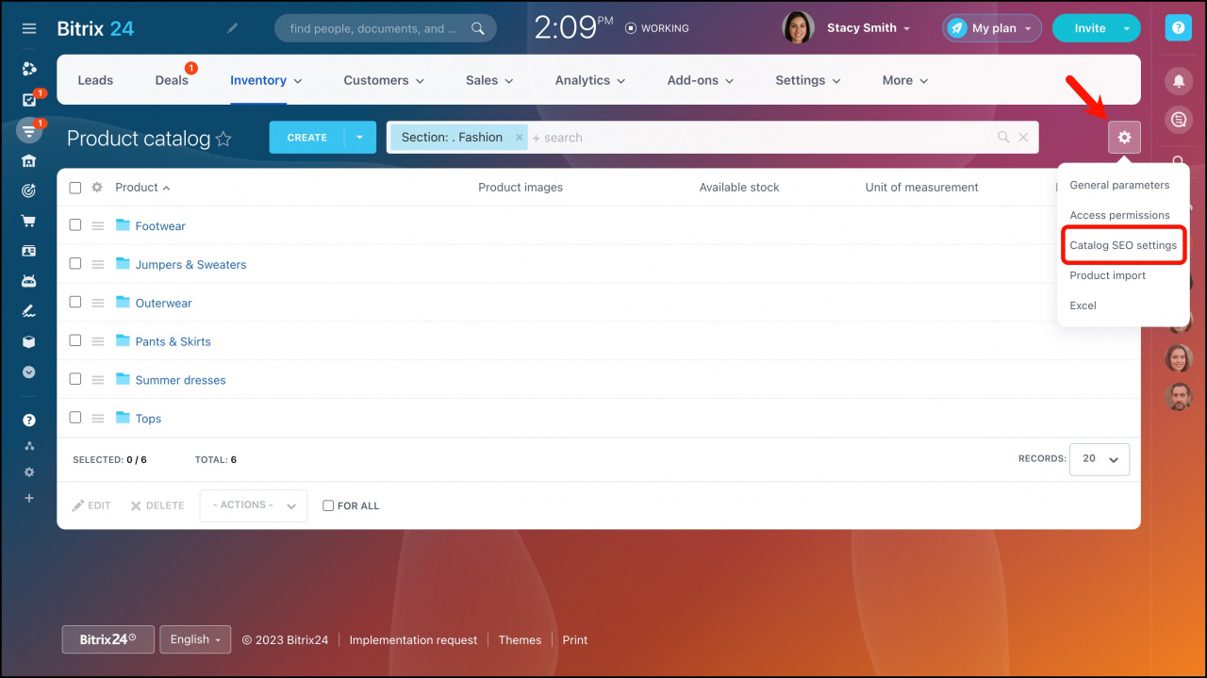Viewport: 1207px width, 678px height.
Task: Check the Footwear row checkbox
Action: click(x=75, y=225)
